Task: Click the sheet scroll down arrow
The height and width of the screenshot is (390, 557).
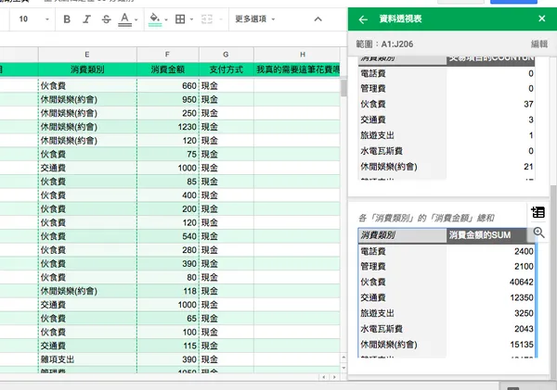Action: point(343,368)
